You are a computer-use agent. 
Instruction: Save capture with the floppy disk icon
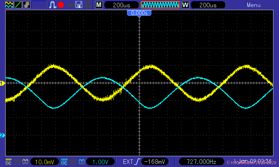[x=79, y=5]
